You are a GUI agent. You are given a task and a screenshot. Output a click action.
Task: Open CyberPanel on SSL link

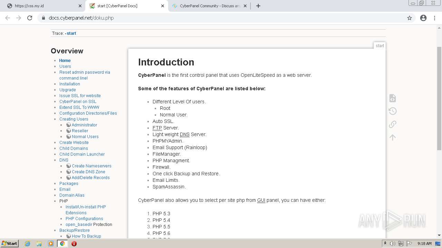point(78,102)
